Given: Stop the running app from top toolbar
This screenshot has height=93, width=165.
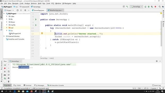Looking at the screenshot, I should [155, 7].
